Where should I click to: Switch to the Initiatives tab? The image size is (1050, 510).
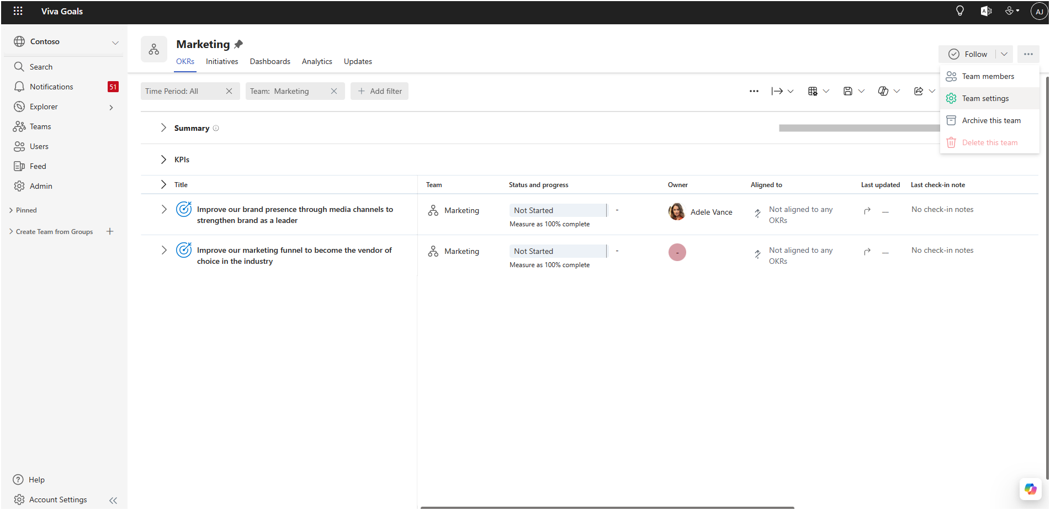[222, 61]
